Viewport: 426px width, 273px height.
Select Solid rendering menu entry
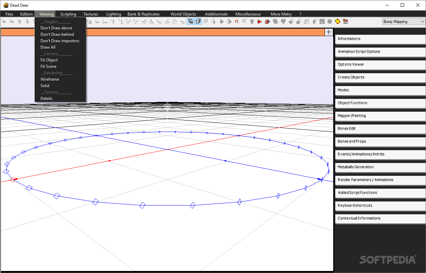(x=45, y=86)
